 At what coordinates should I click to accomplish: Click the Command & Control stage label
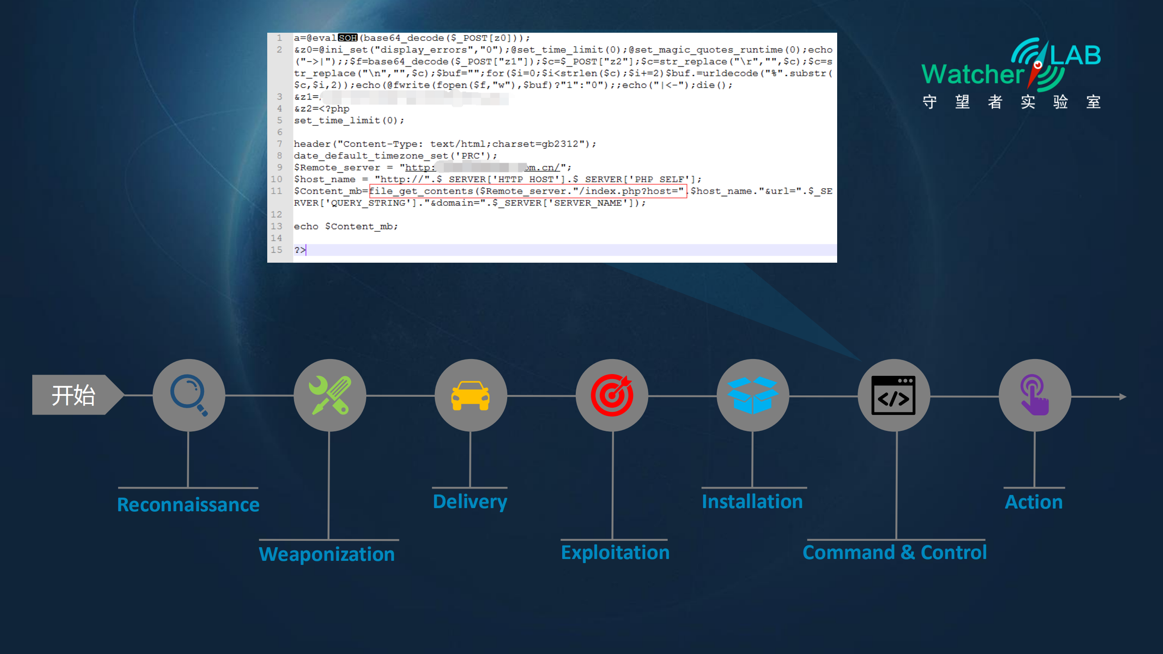click(x=894, y=552)
